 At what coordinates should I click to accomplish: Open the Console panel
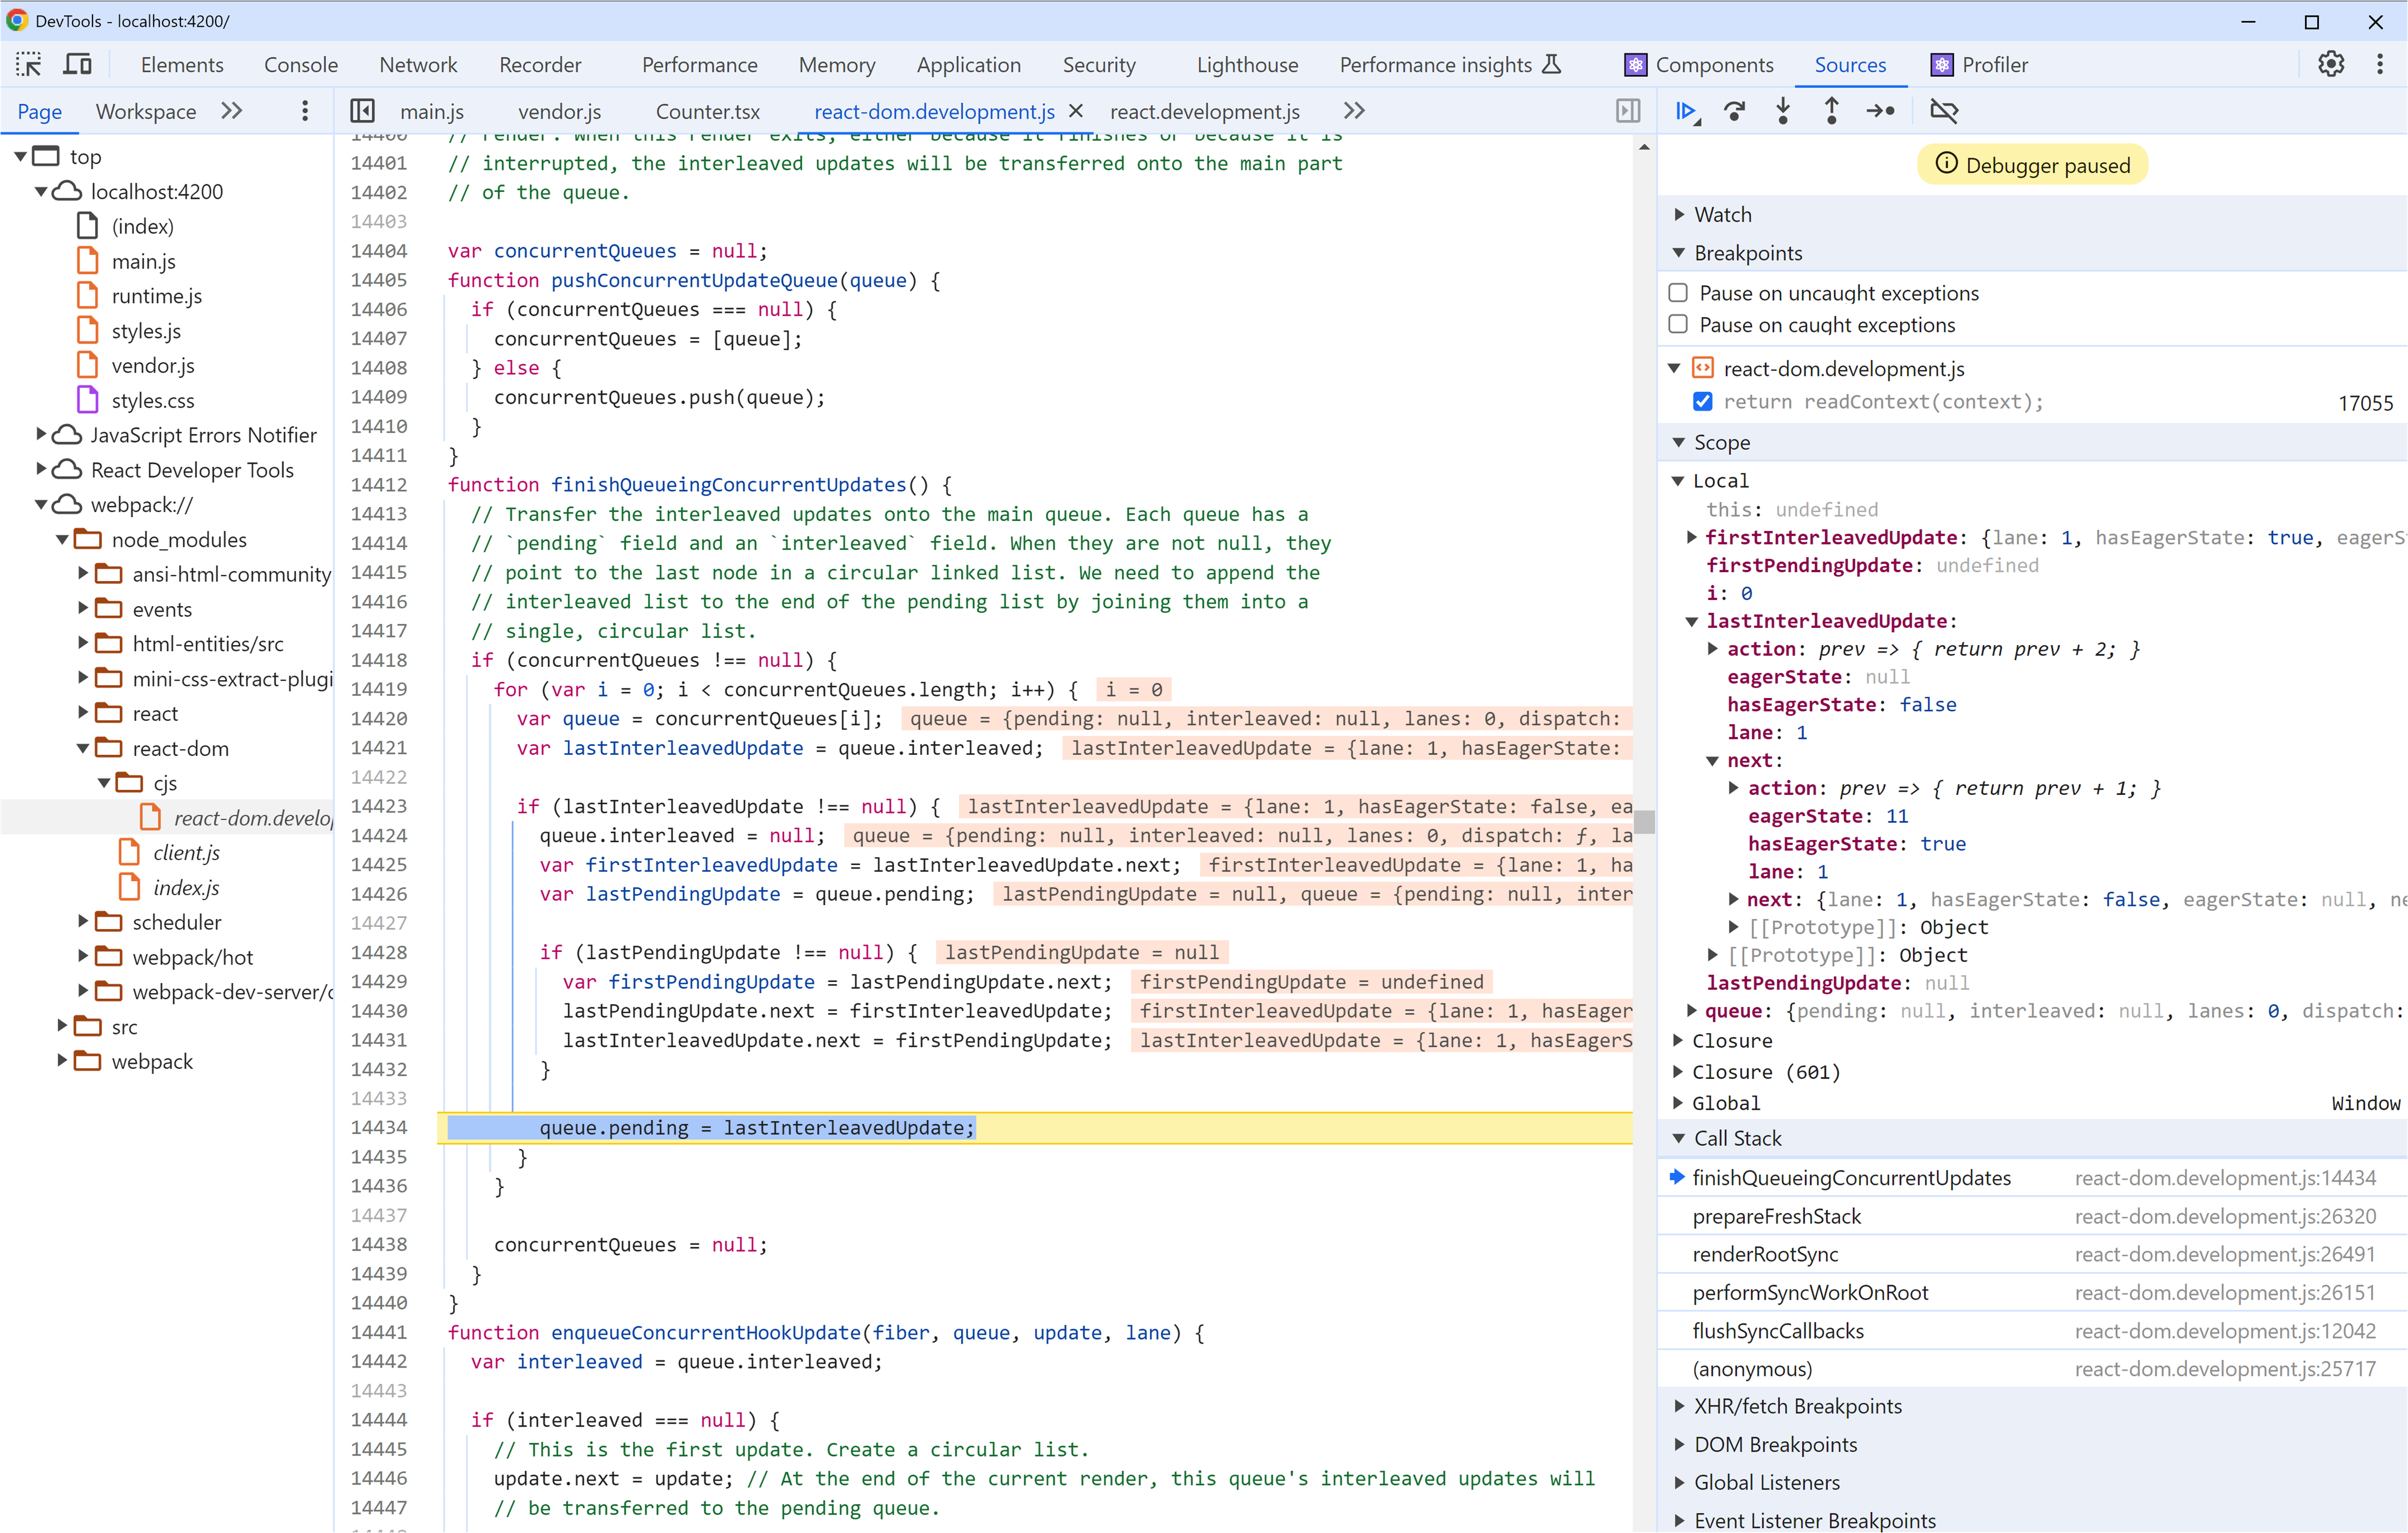[301, 65]
